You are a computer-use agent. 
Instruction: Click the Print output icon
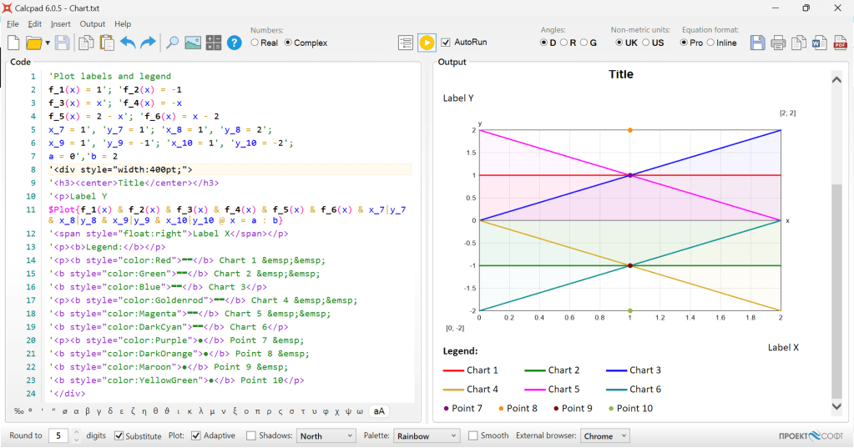[x=778, y=43]
